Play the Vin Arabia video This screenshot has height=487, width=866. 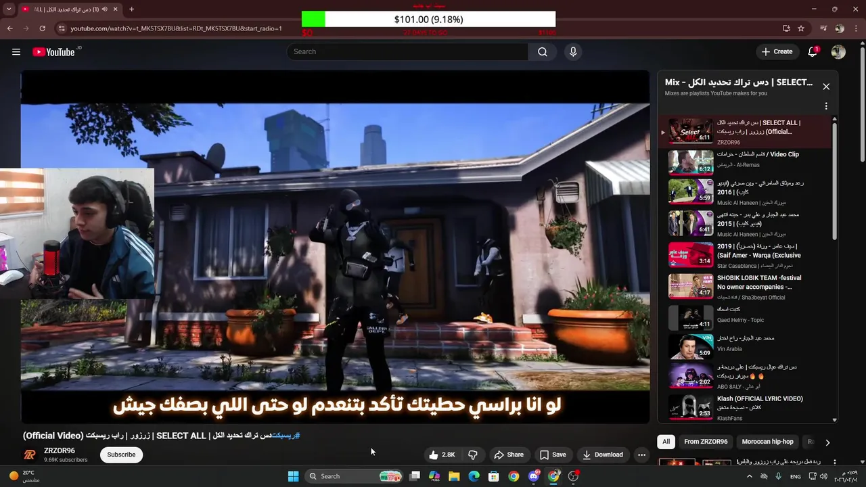pyautogui.click(x=744, y=346)
